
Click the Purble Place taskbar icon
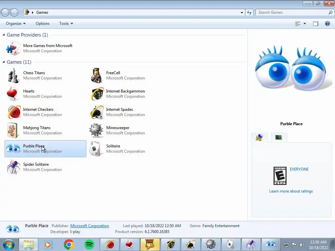click(x=271, y=244)
